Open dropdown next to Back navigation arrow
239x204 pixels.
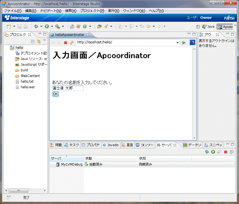coord(154,26)
